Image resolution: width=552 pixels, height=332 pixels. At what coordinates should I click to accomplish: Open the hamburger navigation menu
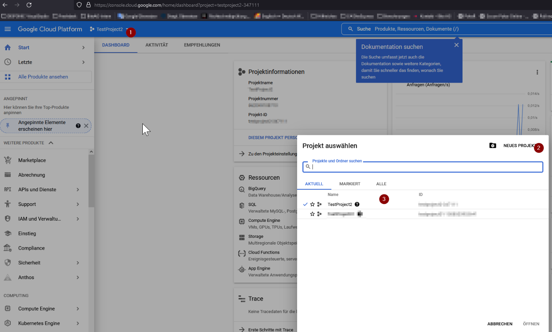click(8, 29)
